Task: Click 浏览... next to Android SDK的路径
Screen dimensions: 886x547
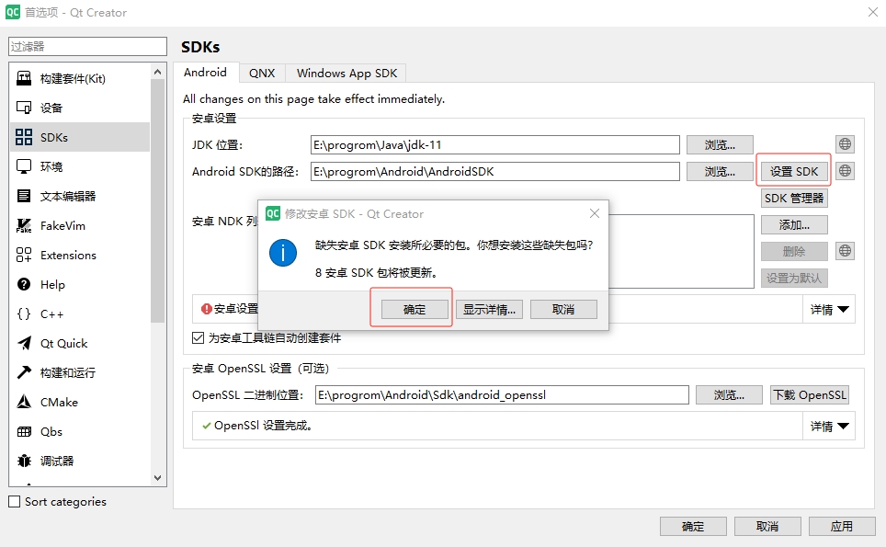Action: click(x=720, y=171)
